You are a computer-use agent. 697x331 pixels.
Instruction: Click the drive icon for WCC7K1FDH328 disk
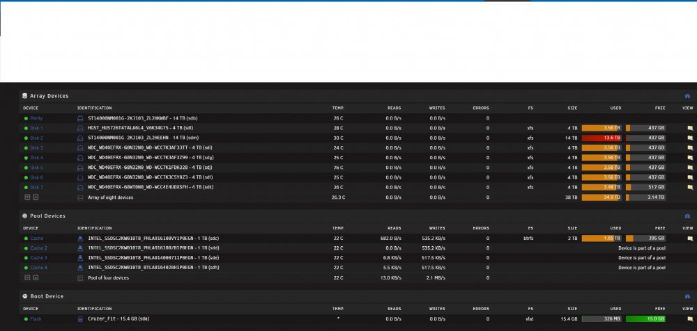80,168
